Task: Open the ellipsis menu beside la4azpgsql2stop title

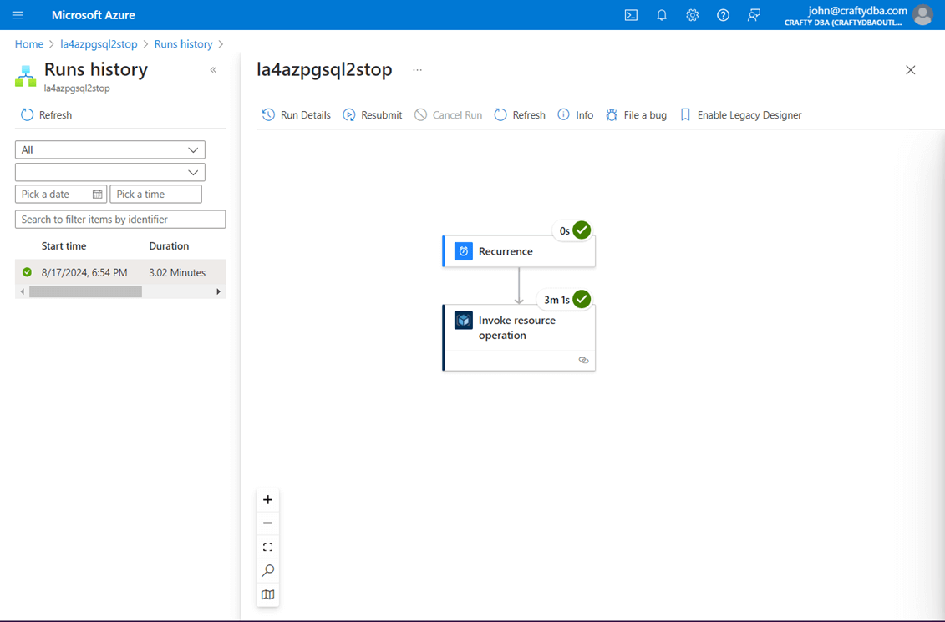Action: coord(417,70)
